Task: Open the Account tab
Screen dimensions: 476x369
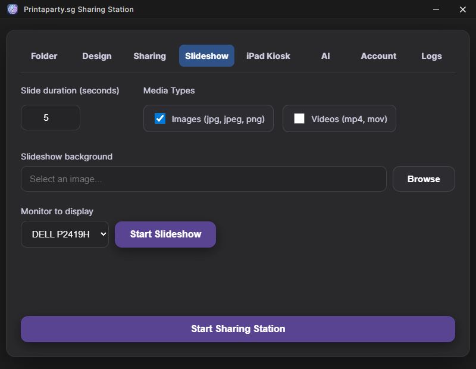Action: click(x=378, y=56)
